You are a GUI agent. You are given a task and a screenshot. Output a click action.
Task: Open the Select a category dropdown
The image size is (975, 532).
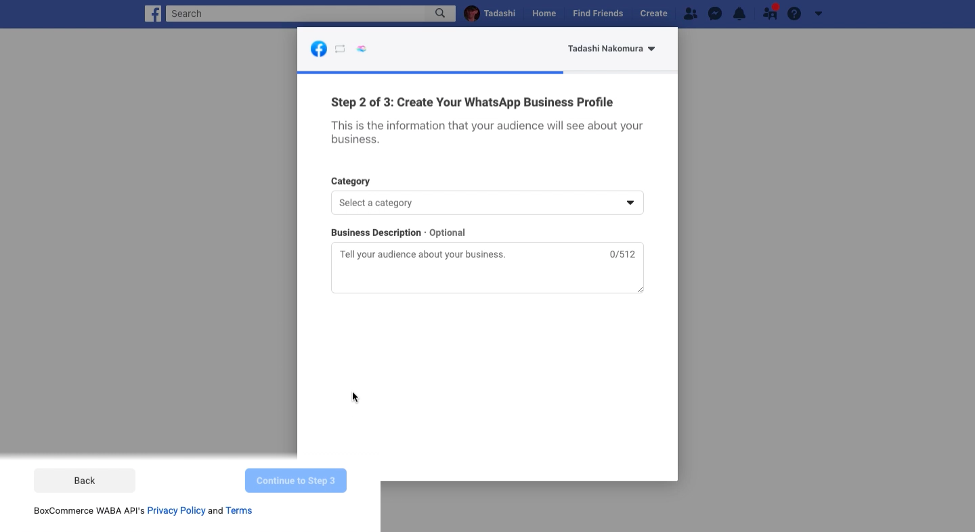(487, 203)
